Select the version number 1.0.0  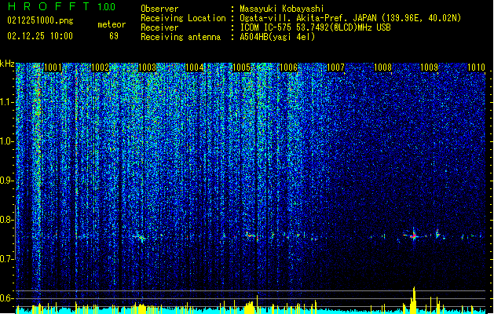(x=107, y=7)
